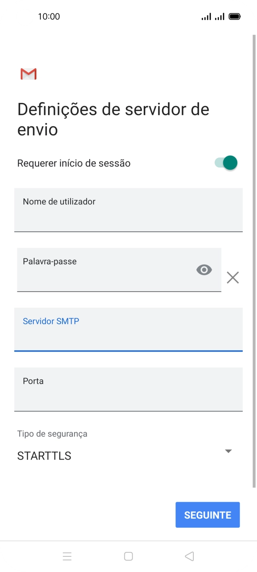The height and width of the screenshot is (572, 257).
Task: Tap the Tipo de segurança label
Action: pos(52,434)
